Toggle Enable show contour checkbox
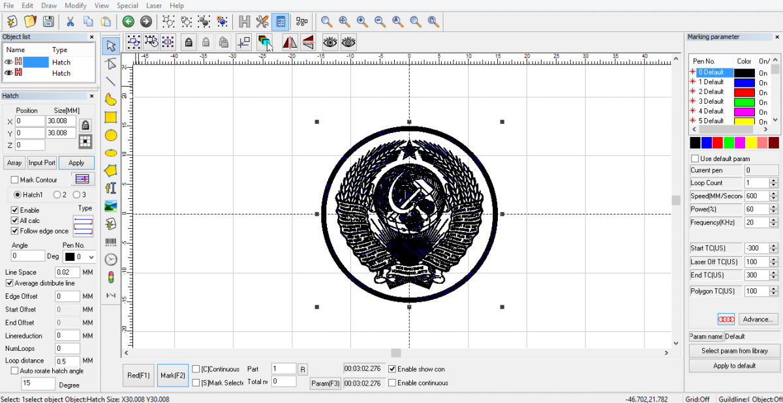Image resolution: width=783 pixels, height=403 pixels. click(x=392, y=369)
